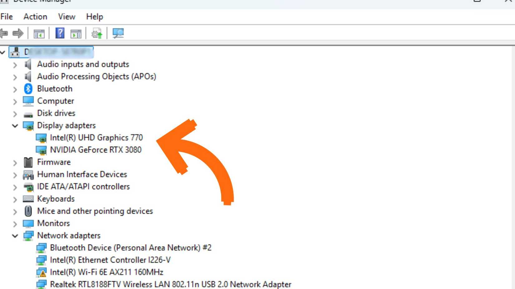Click the Back arrow toolbar button

[x=4, y=33]
